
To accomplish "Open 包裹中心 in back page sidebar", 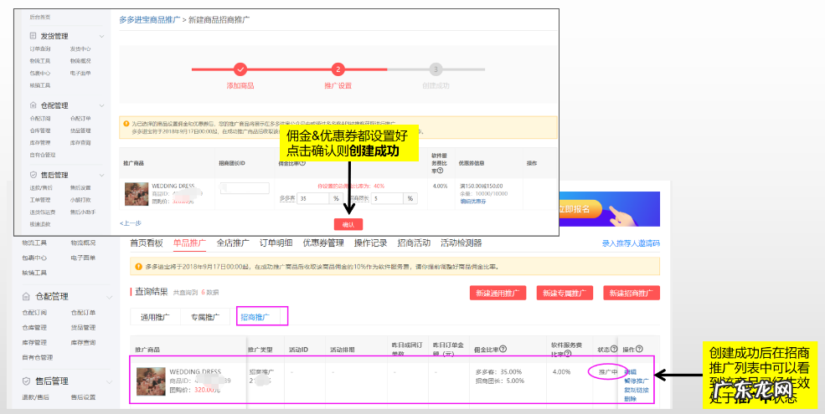I will [34, 258].
